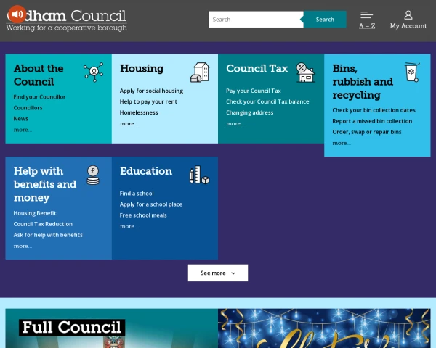Open the Education heading link
436x348 pixels.
tap(146, 171)
